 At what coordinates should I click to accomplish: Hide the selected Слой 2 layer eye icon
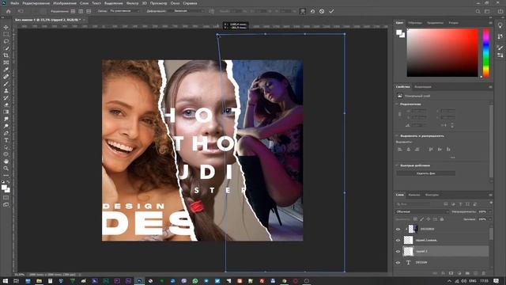398,251
